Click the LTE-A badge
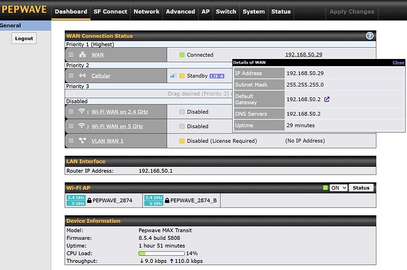 pos(216,76)
